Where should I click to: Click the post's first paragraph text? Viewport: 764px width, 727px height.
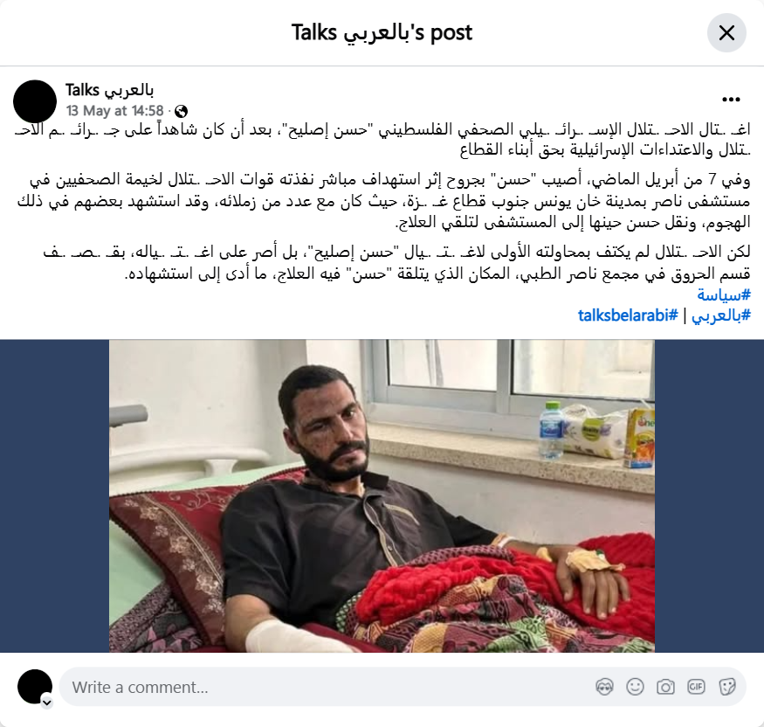click(x=382, y=140)
